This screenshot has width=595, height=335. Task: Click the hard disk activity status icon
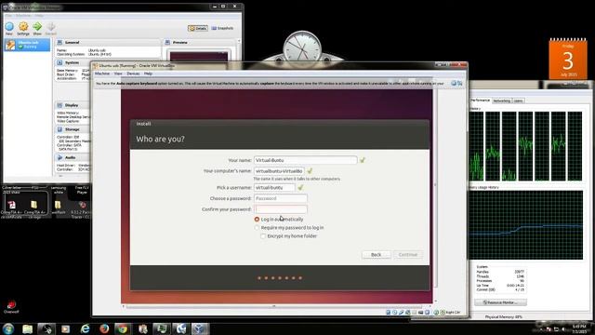pos(389,313)
